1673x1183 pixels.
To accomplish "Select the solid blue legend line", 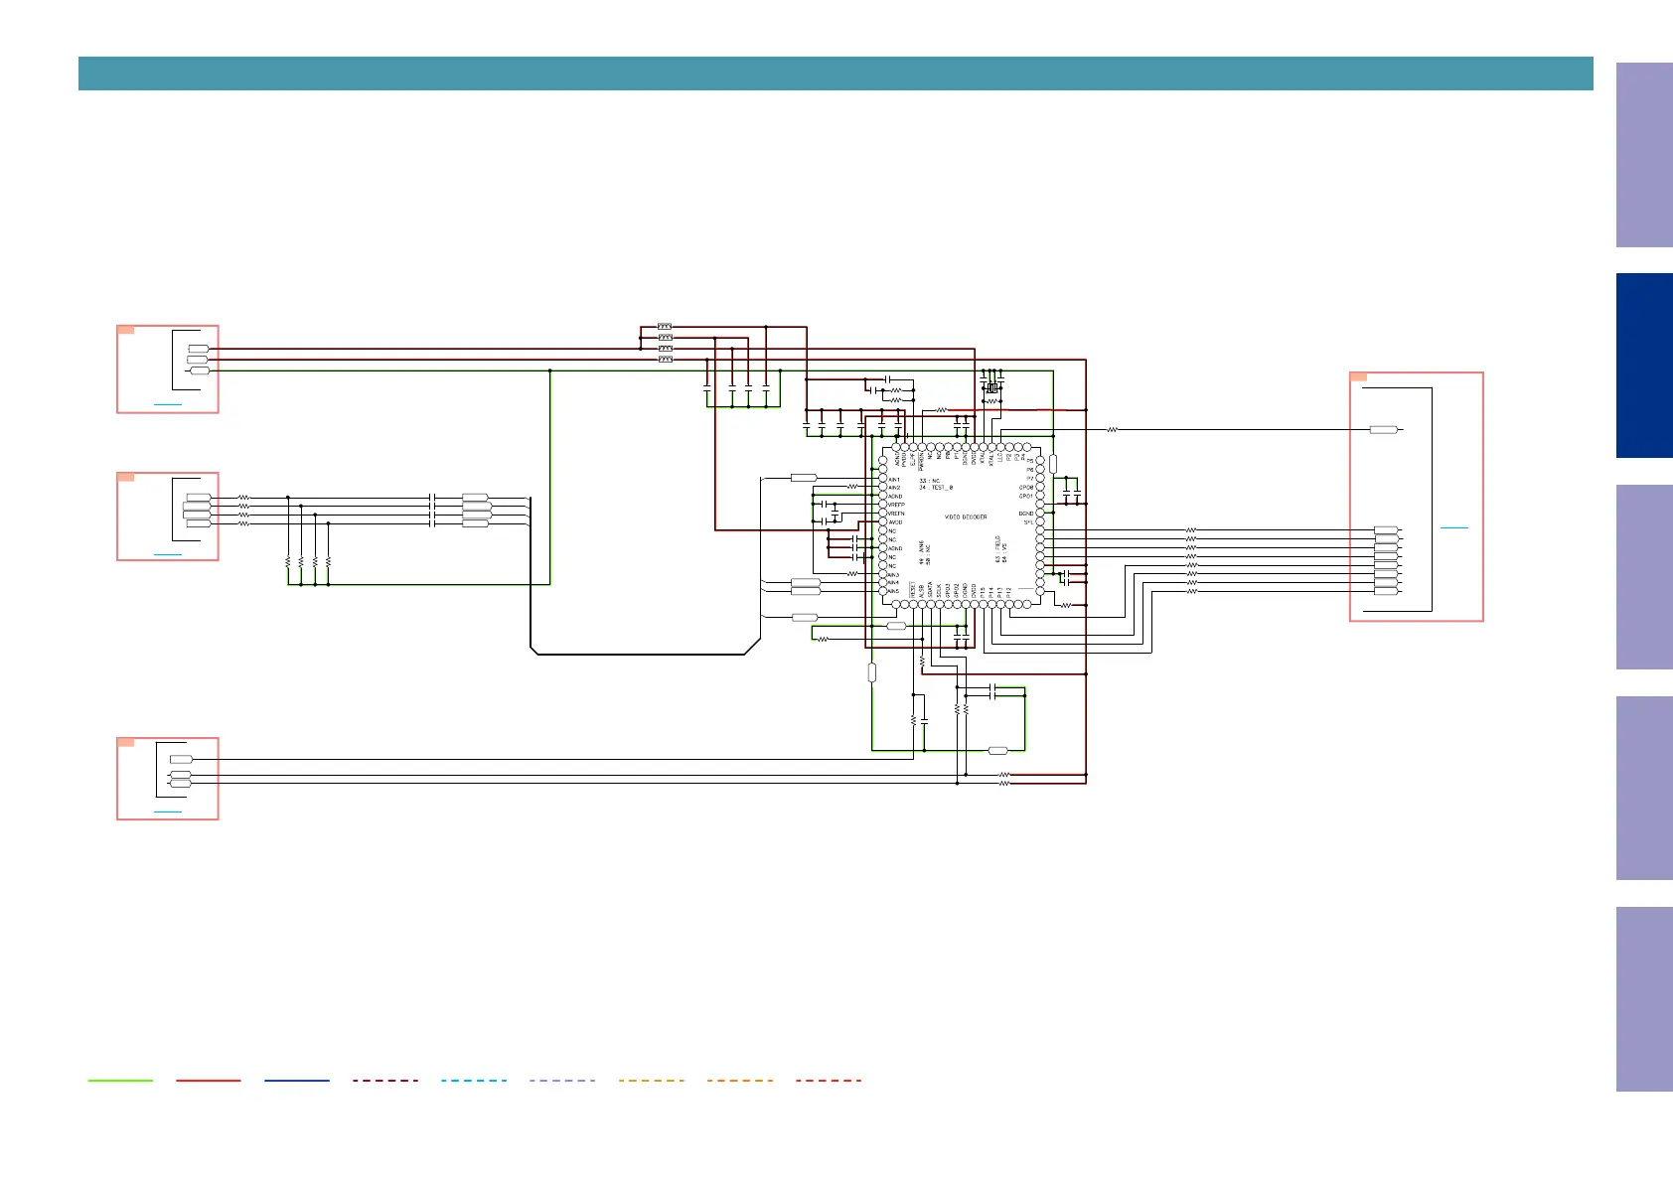I will click(297, 1080).
